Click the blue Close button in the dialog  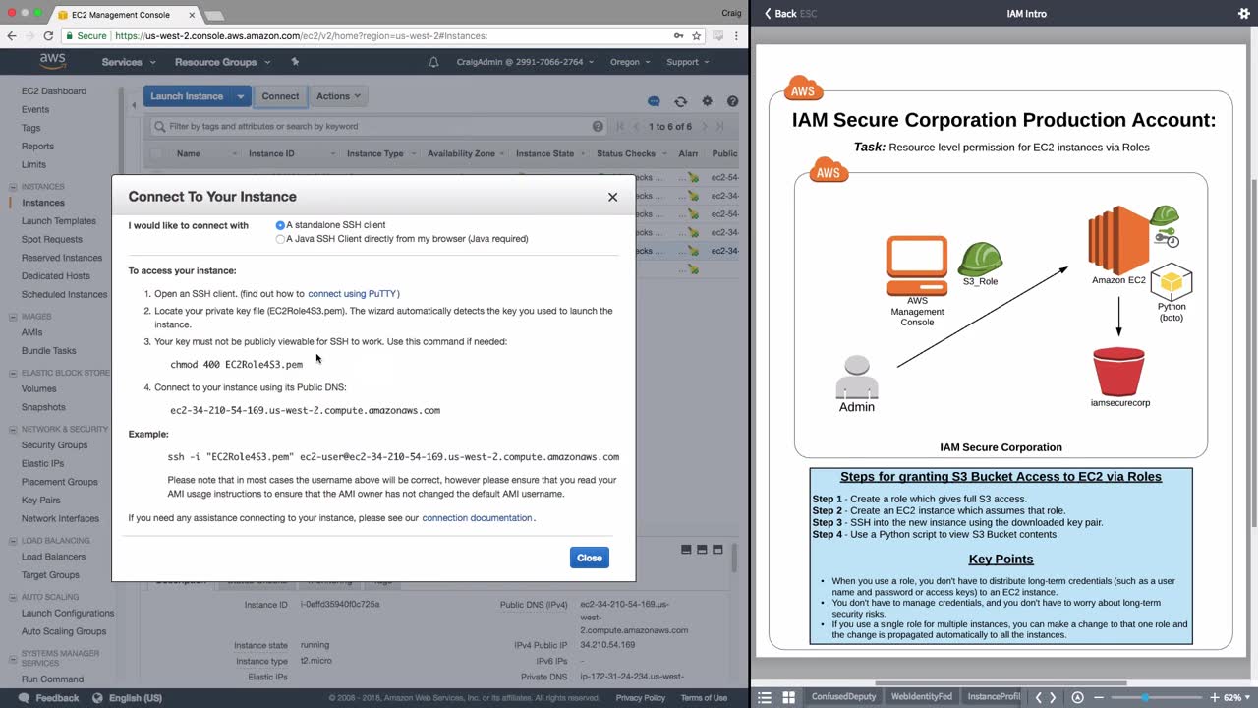point(590,558)
